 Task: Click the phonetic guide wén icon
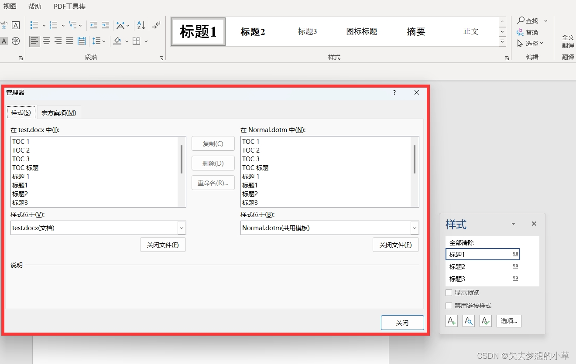click(4, 25)
